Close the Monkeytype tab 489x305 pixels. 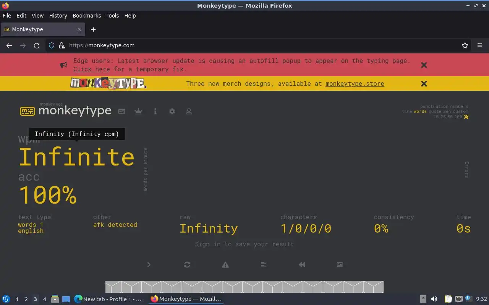click(x=79, y=29)
